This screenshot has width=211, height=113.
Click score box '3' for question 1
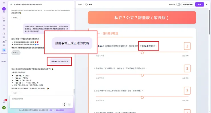point(187,46)
